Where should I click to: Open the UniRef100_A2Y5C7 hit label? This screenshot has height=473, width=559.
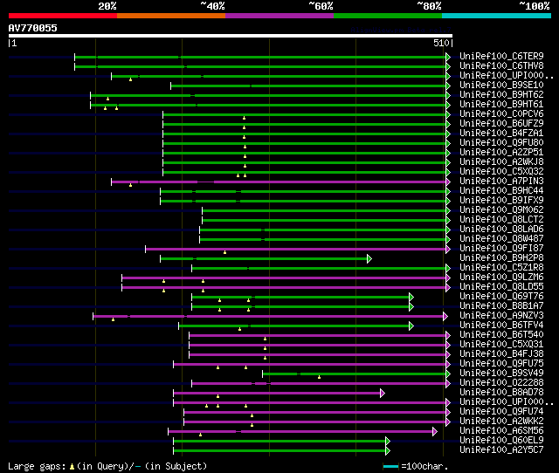click(501, 450)
